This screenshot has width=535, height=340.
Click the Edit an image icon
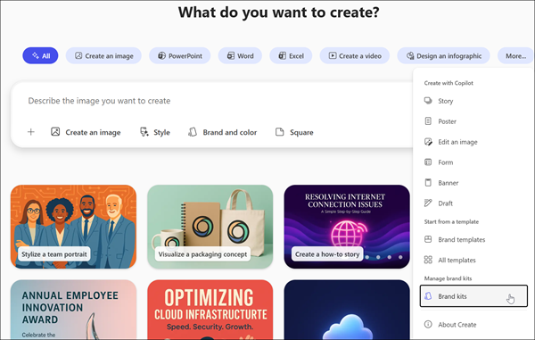(428, 142)
